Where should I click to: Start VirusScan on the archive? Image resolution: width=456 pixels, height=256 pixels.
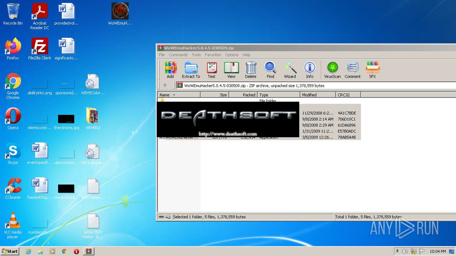[x=332, y=70]
